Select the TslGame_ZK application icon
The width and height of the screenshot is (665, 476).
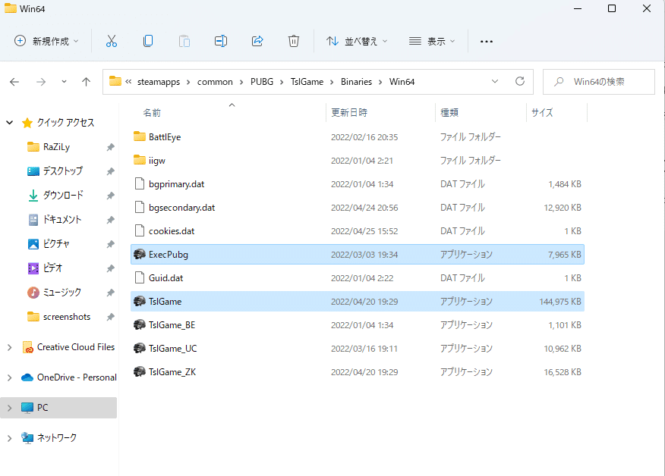pyautogui.click(x=140, y=372)
